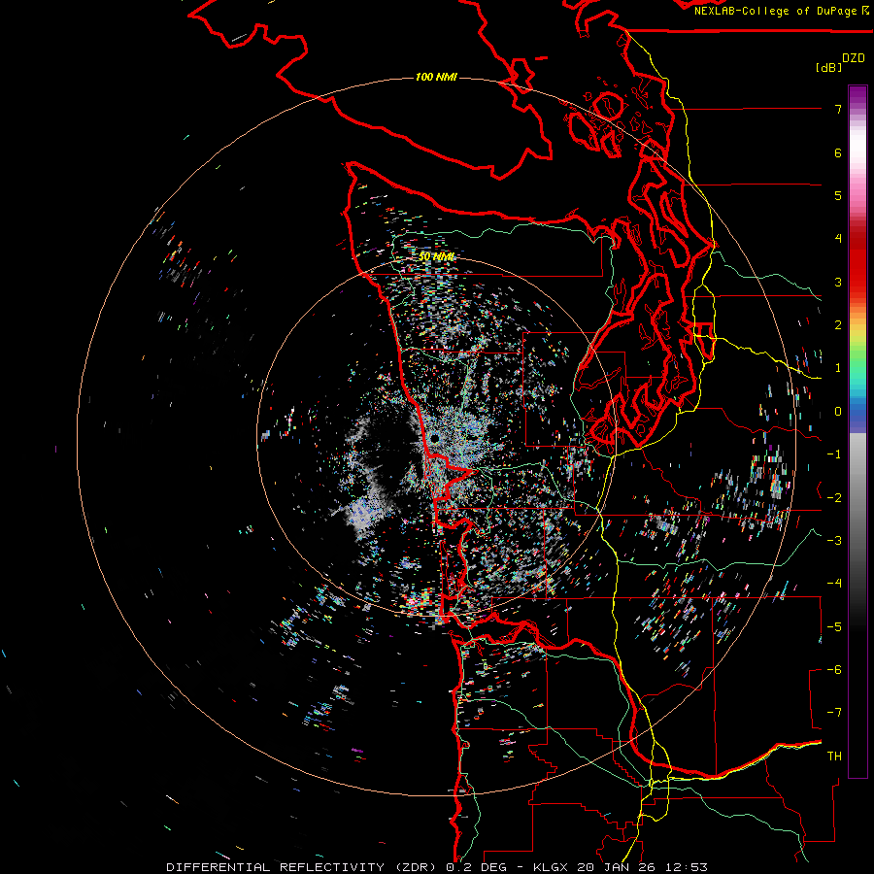Click the 12:53 timestamp
874x874 pixels.
pyautogui.click(x=686, y=867)
